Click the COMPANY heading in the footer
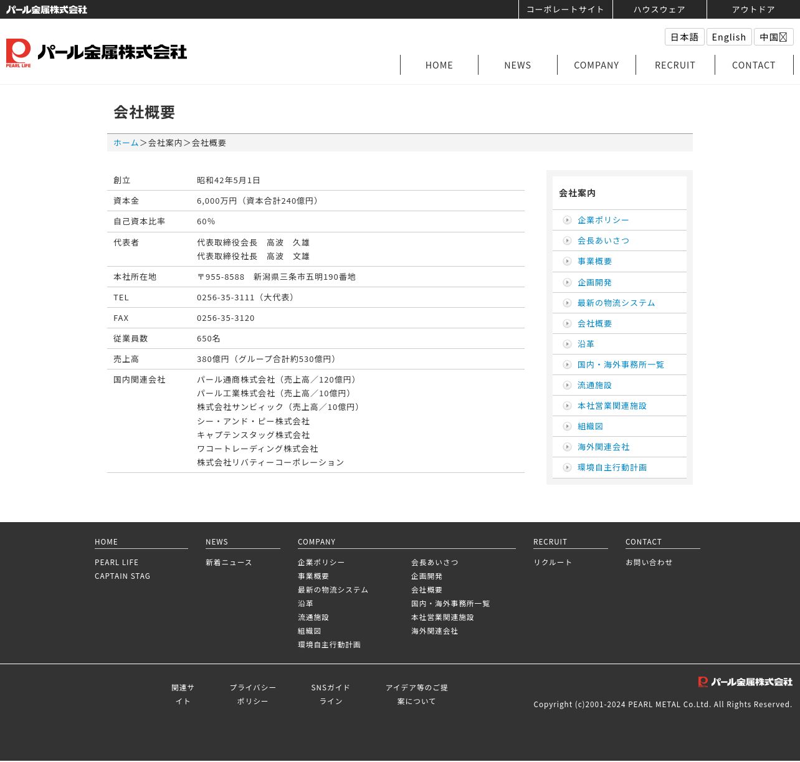The image size is (800, 762). coord(317,541)
